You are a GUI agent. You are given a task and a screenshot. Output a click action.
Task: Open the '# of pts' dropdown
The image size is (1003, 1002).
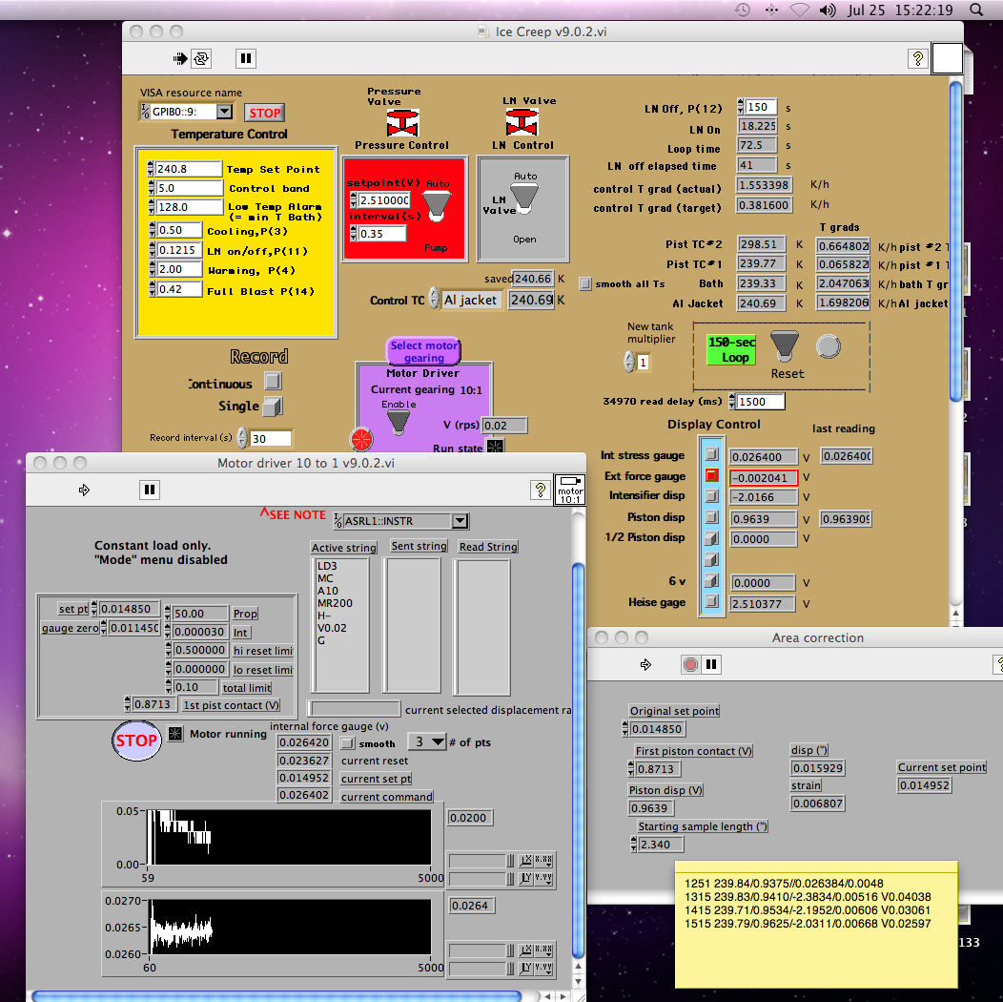427,741
